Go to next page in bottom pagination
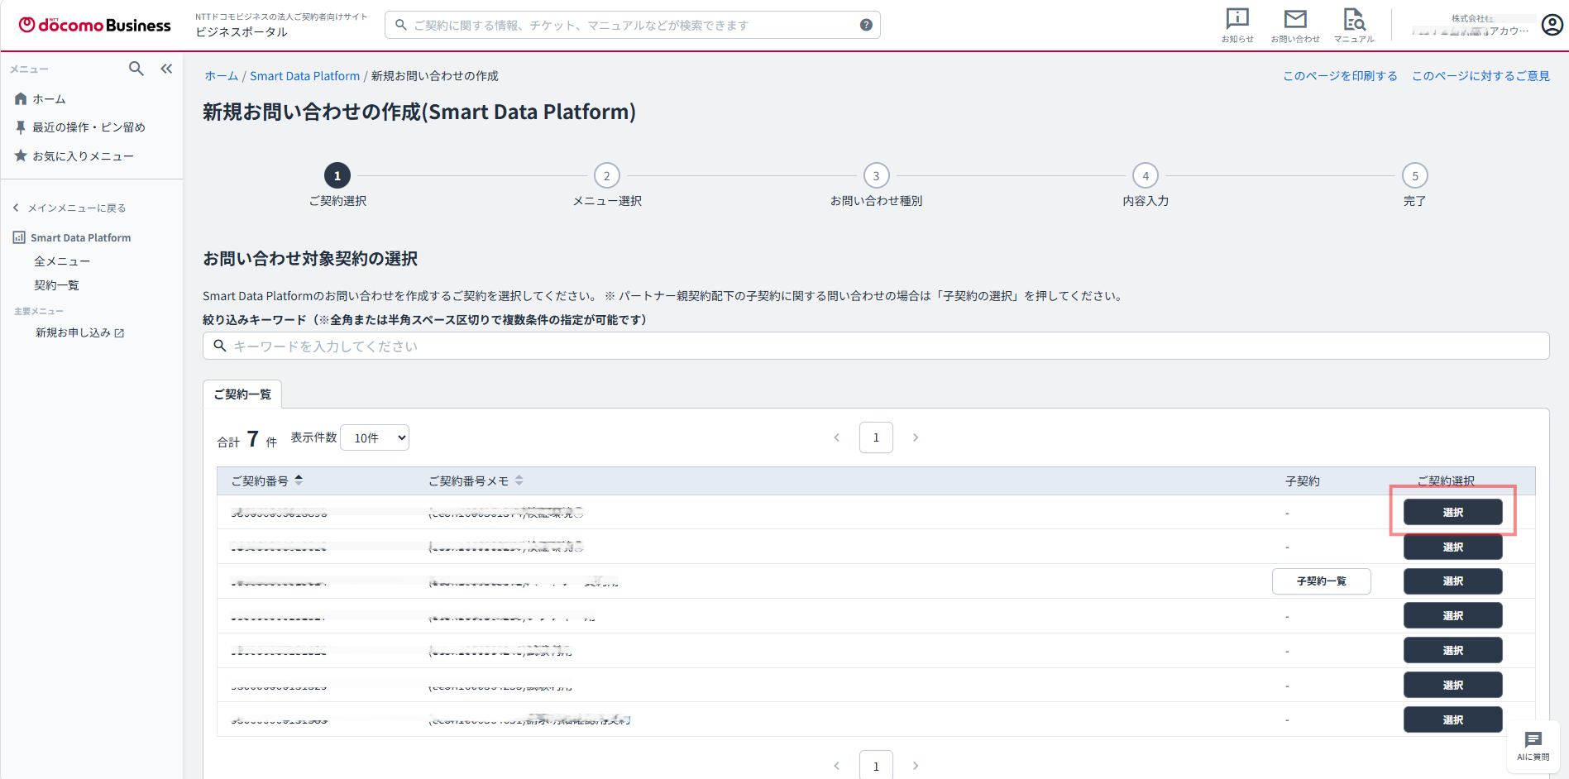This screenshot has height=779, width=1569. click(x=916, y=766)
